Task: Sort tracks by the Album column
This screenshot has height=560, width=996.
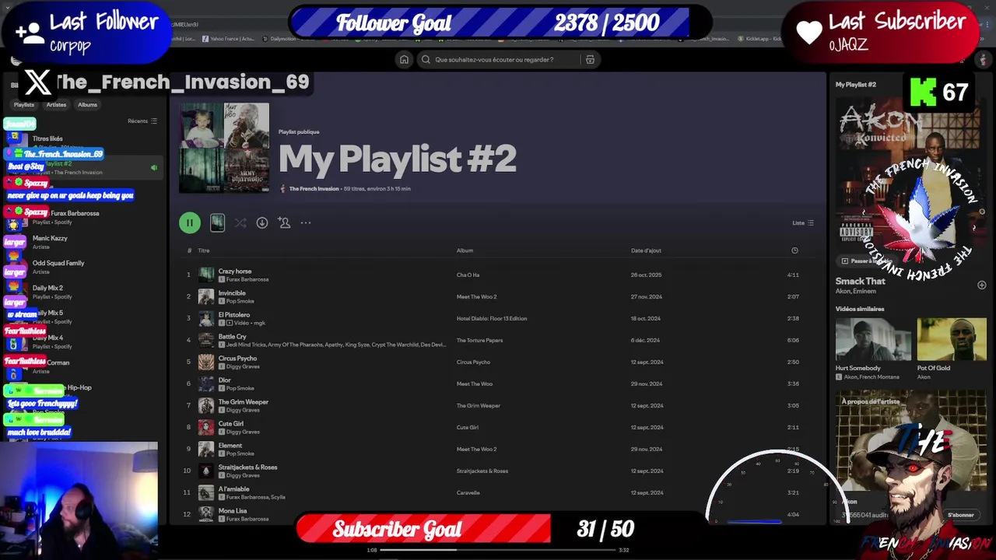Action: click(465, 250)
